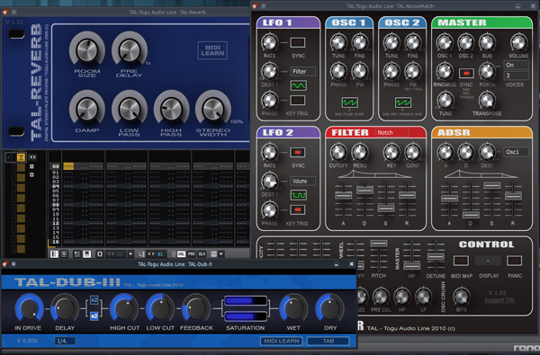Open LFO 2 destination dropdown showing Volume
The height and width of the screenshot is (355, 540).
click(x=302, y=181)
